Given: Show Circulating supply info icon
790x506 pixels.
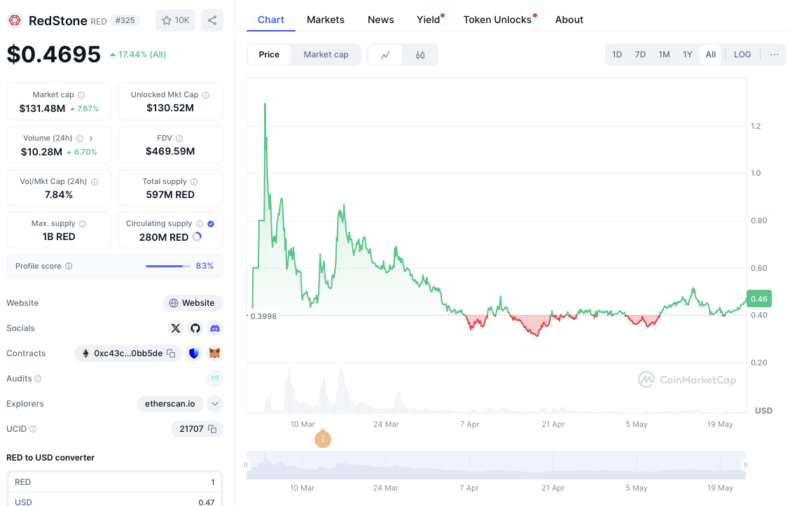Looking at the screenshot, I should [x=200, y=223].
